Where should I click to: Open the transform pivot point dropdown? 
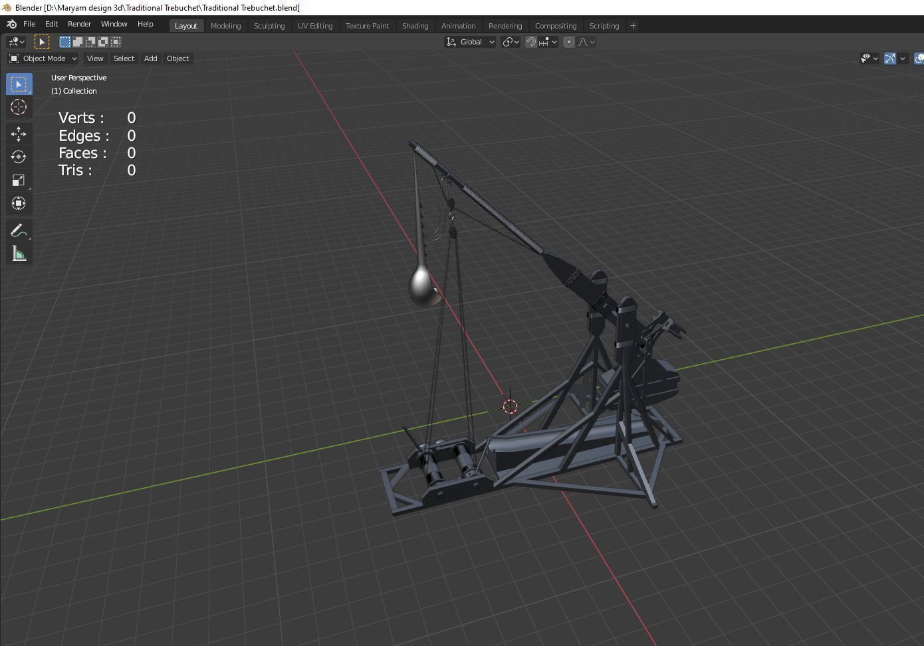511,42
